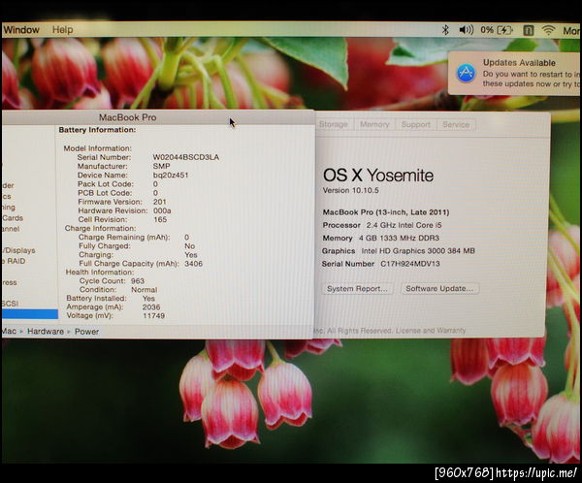This screenshot has width=582, height=483.
Task: Select the Cards item in sidebar
Action: (13, 218)
